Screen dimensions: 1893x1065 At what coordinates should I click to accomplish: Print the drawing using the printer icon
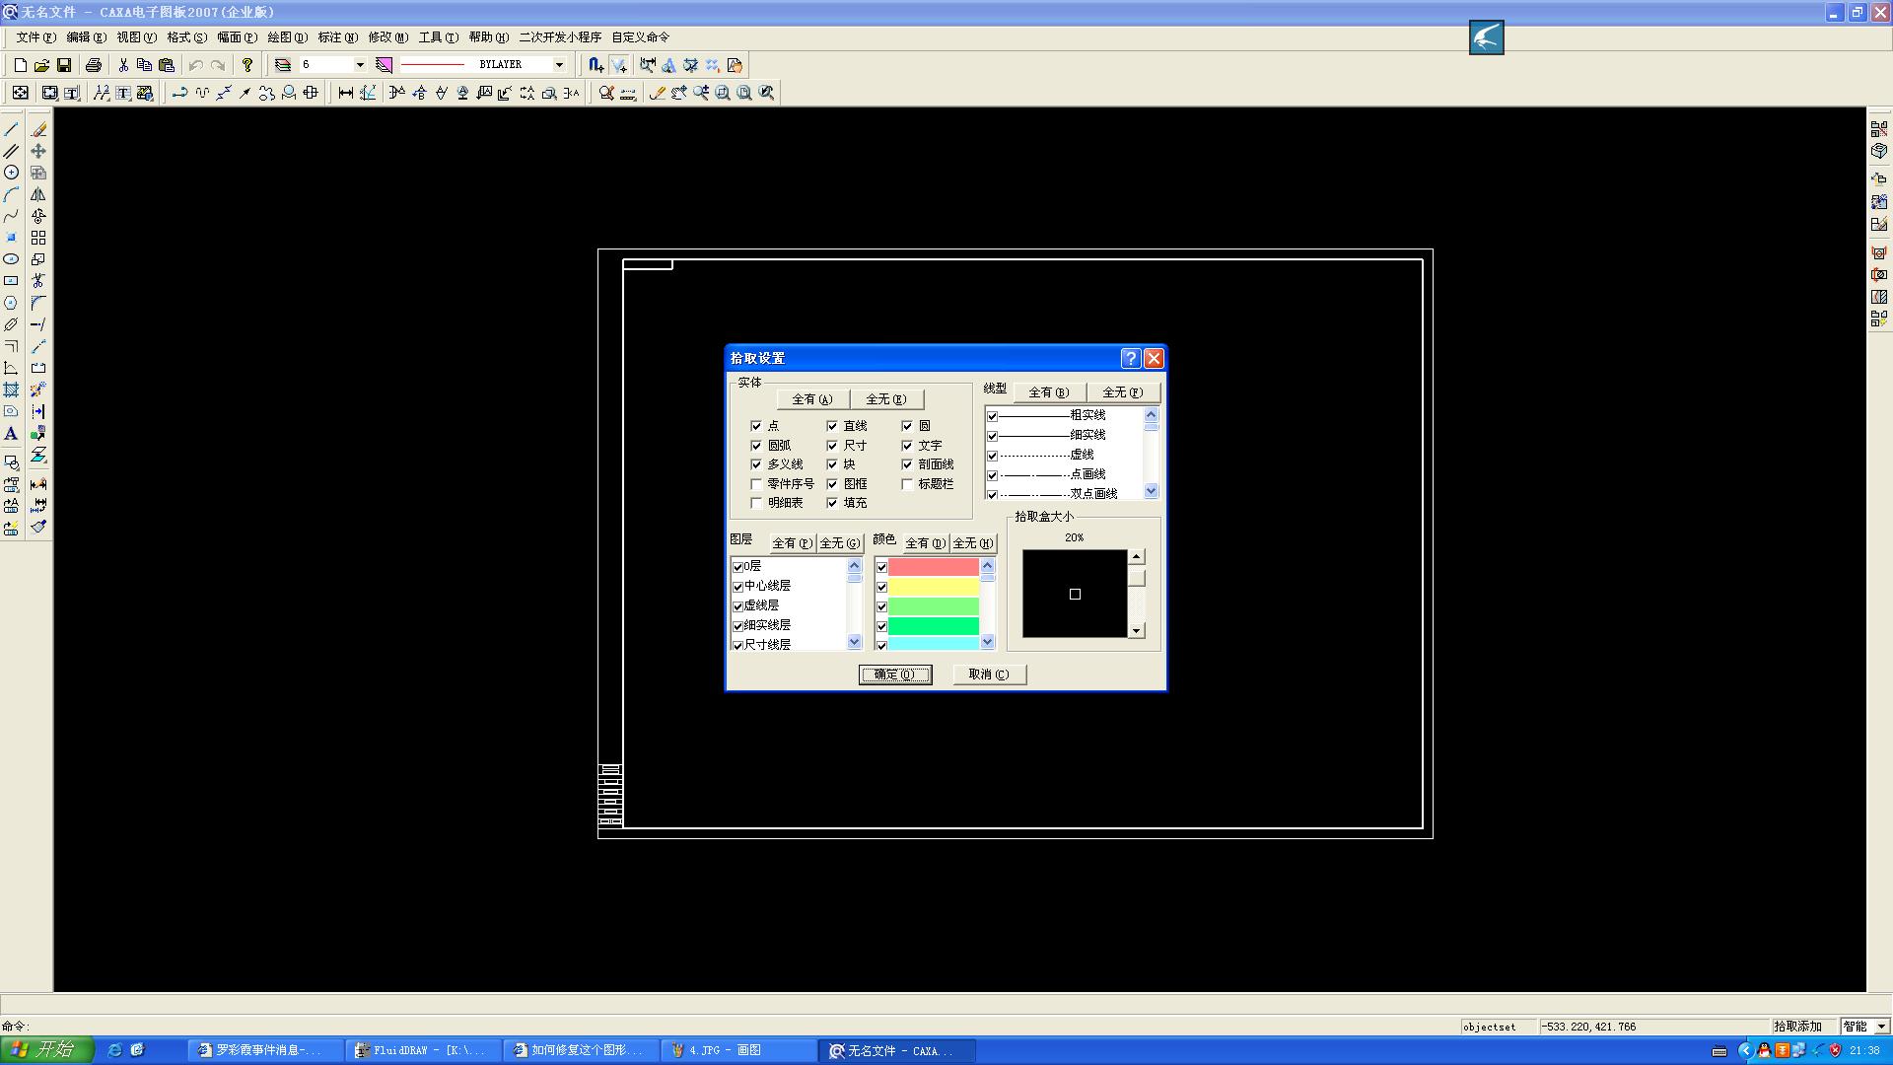[x=94, y=65]
